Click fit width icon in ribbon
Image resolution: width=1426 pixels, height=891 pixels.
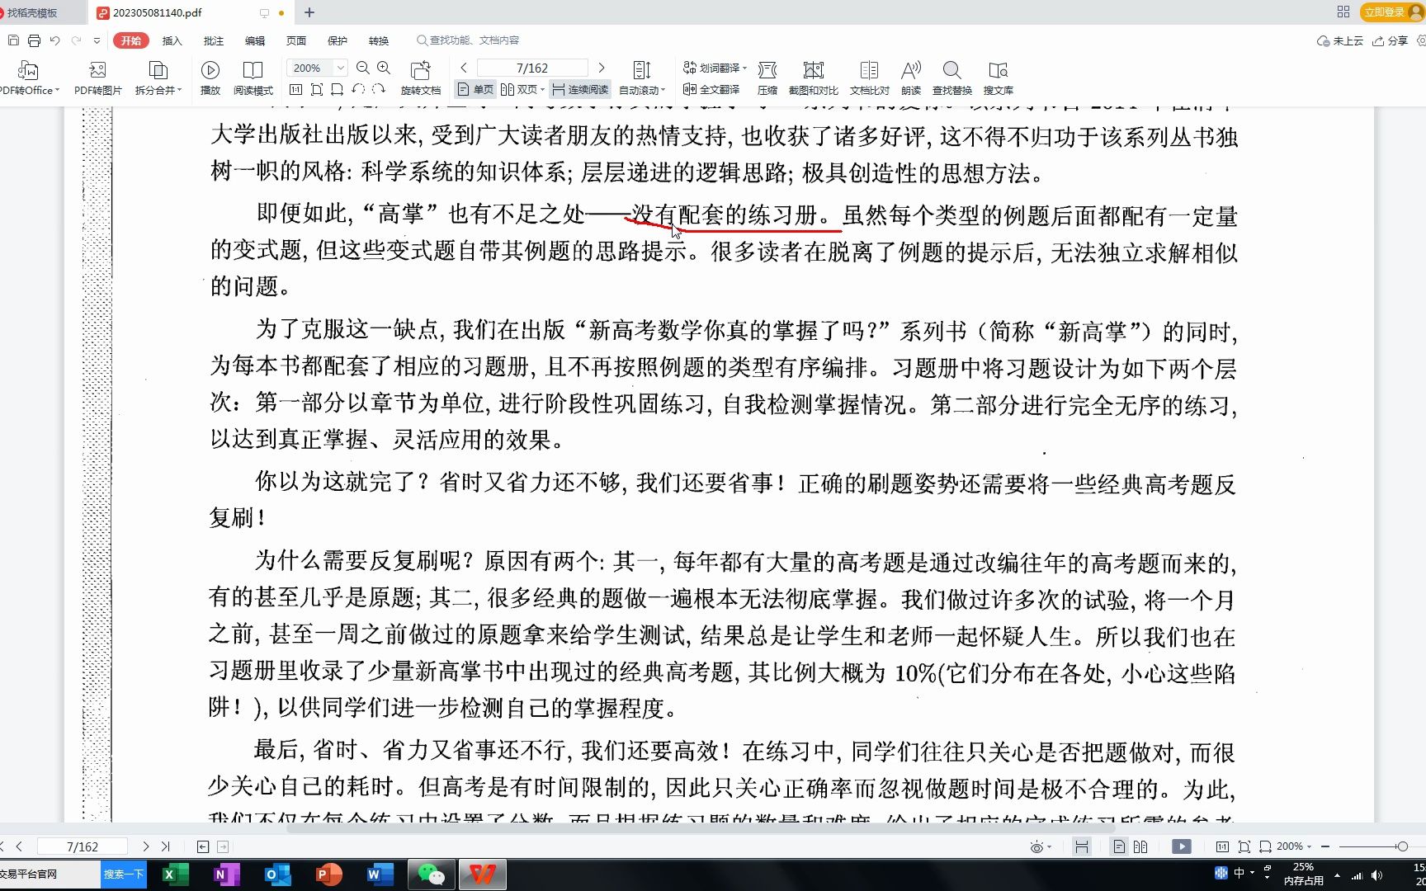click(337, 89)
